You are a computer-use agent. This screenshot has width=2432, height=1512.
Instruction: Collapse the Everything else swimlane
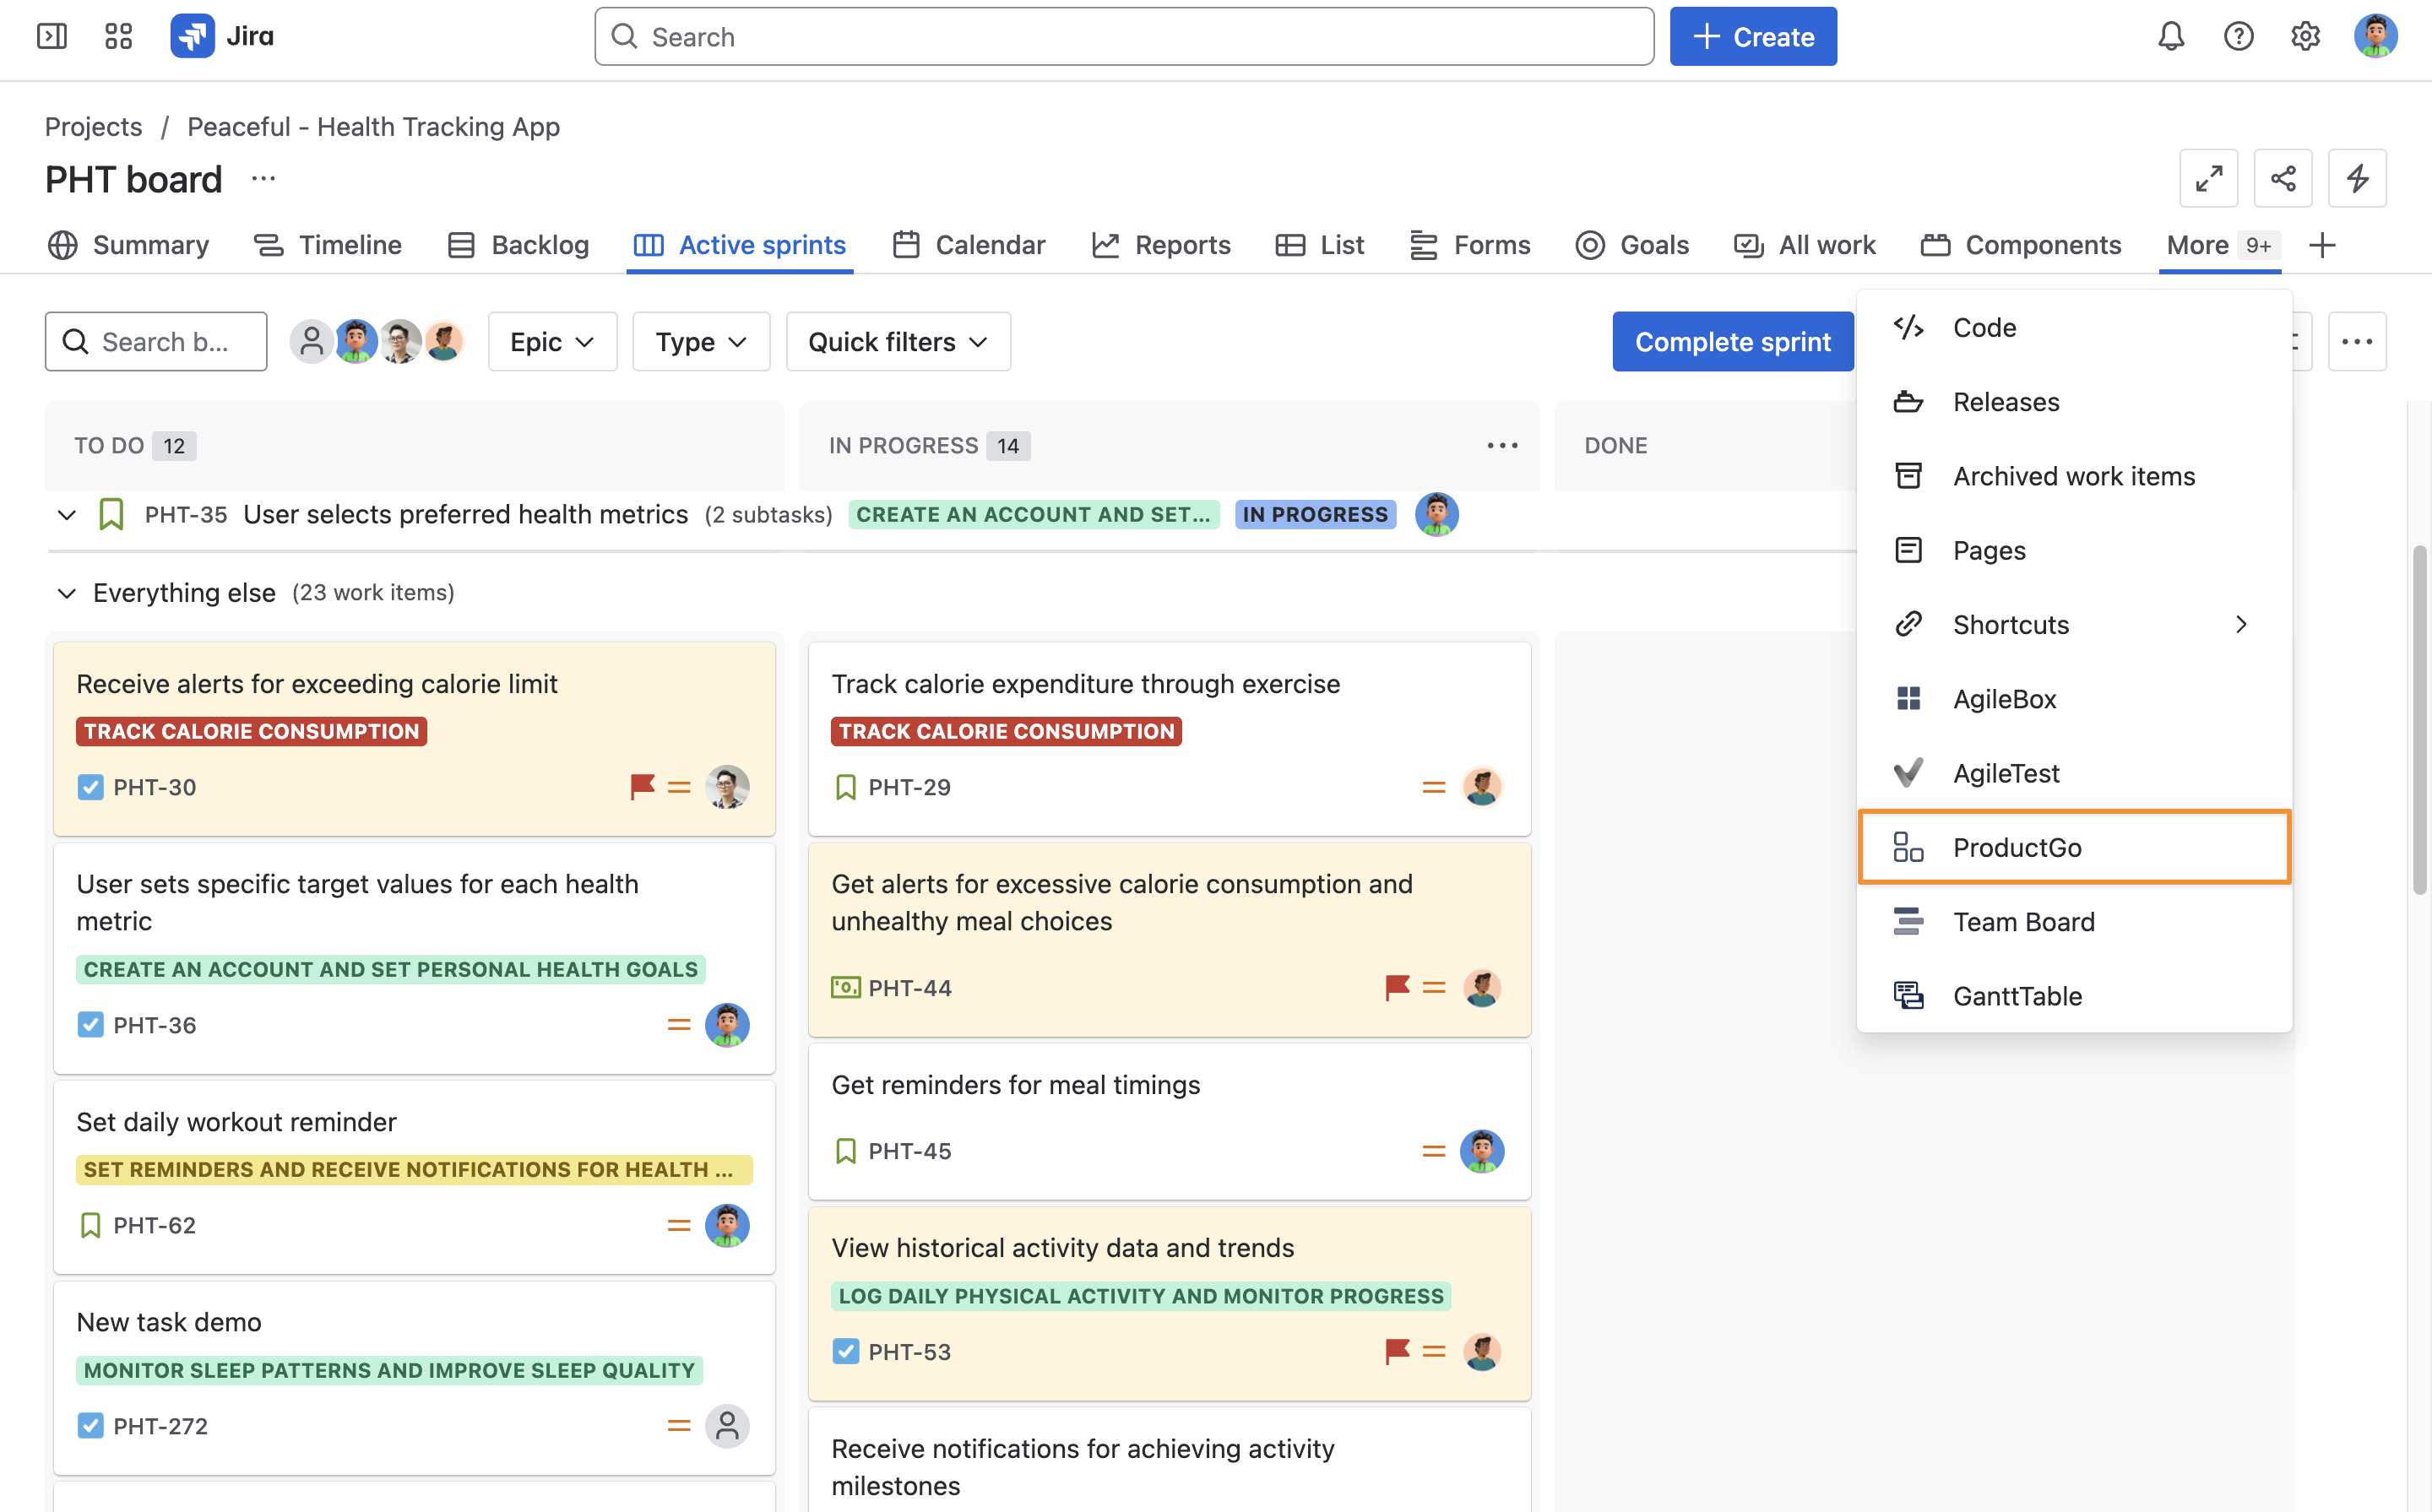pos(67,593)
